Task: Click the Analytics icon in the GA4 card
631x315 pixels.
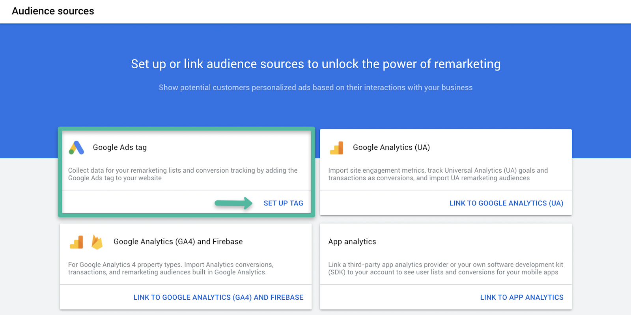Action: click(77, 242)
